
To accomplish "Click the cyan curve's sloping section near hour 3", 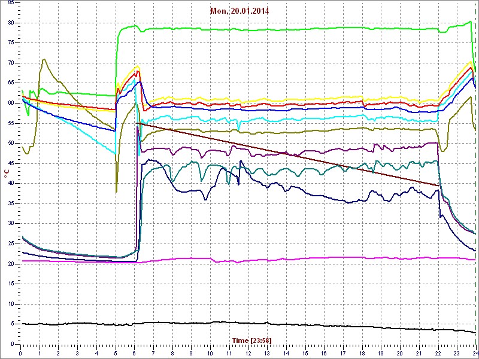I will coord(78,129).
